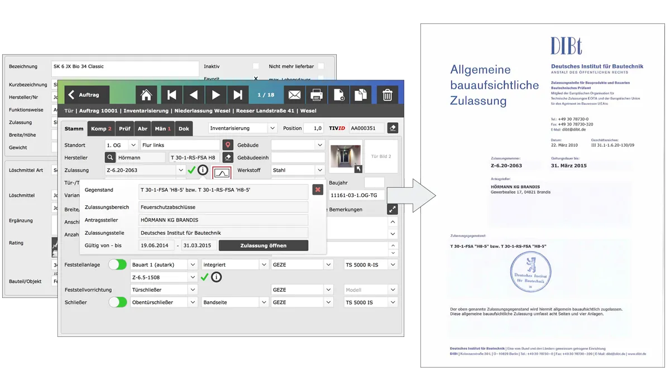Screen dimensions: 670x391
Task: Click the Zulassung öffnen button
Action: [264, 245]
